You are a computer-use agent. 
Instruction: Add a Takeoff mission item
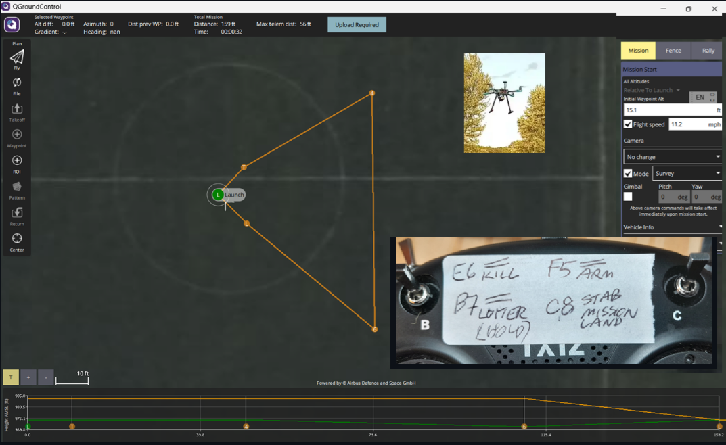(16, 110)
